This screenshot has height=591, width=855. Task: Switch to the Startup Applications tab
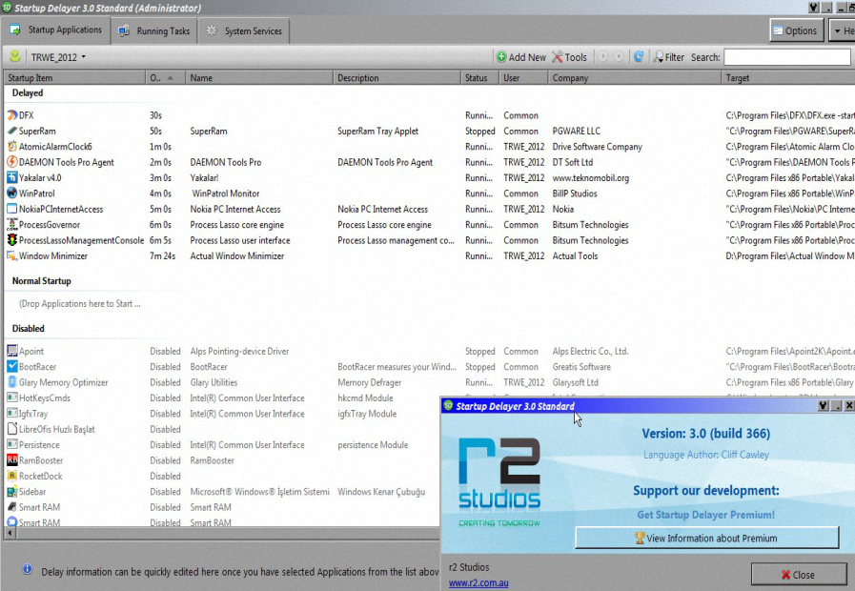tap(55, 30)
